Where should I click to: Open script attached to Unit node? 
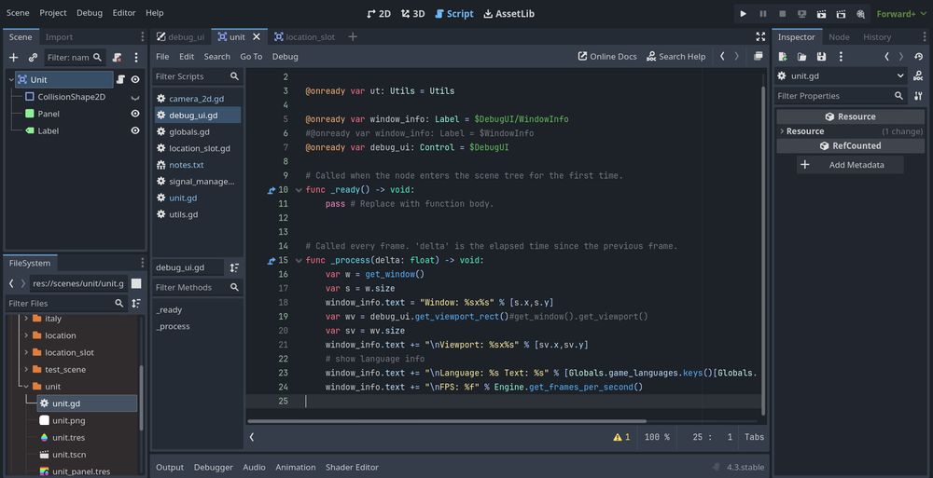coord(120,80)
